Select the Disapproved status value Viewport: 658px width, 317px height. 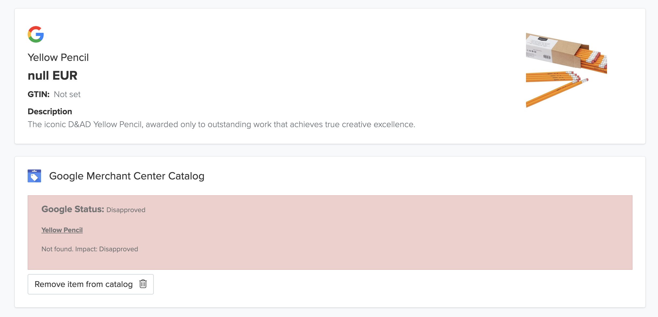126,210
